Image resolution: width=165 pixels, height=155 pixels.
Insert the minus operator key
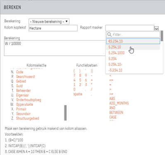[92, 76]
